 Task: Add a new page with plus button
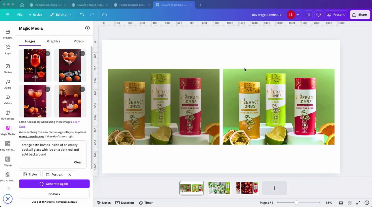(x=274, y=188)
